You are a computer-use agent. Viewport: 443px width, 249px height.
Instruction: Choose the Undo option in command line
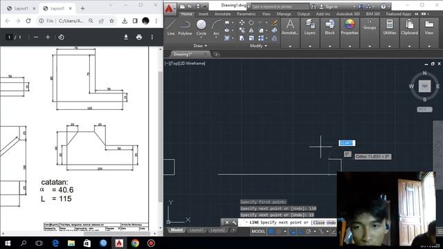click(x=331, y=223)
